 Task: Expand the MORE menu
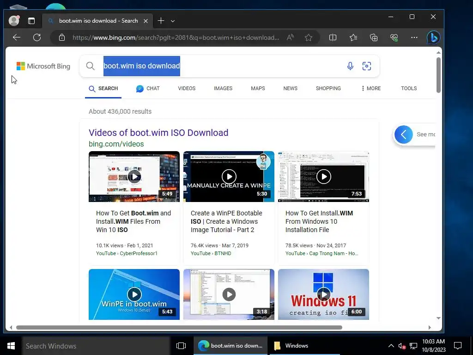[371, 88]
